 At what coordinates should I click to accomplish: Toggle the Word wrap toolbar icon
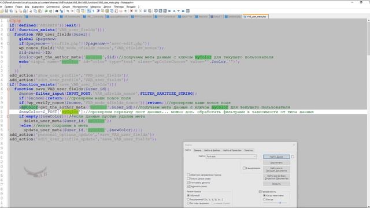click(88, 11)
